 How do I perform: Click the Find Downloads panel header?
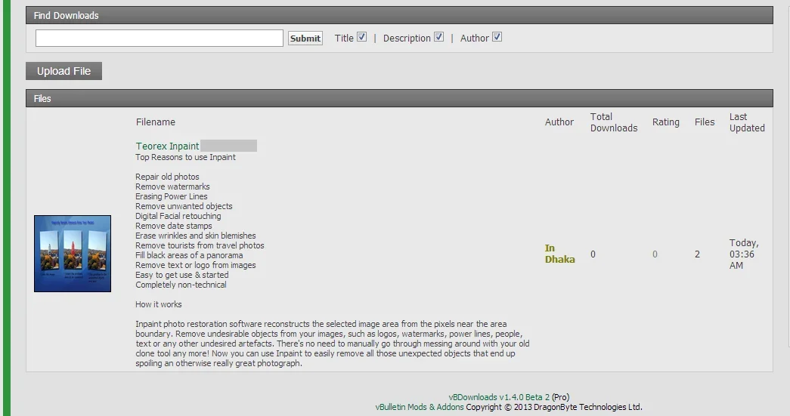click(x=399, y=15)
